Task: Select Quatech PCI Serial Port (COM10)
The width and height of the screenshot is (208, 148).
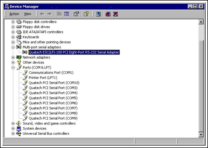Action: 54,83
